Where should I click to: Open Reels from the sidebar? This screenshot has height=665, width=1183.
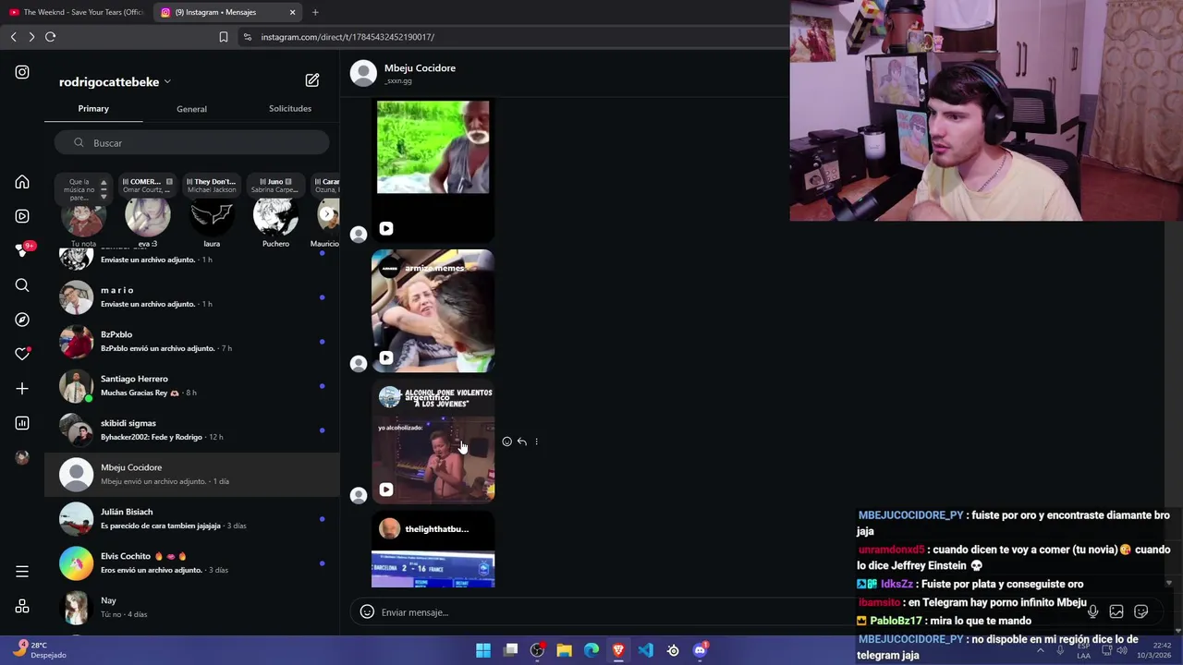point(22,216)
